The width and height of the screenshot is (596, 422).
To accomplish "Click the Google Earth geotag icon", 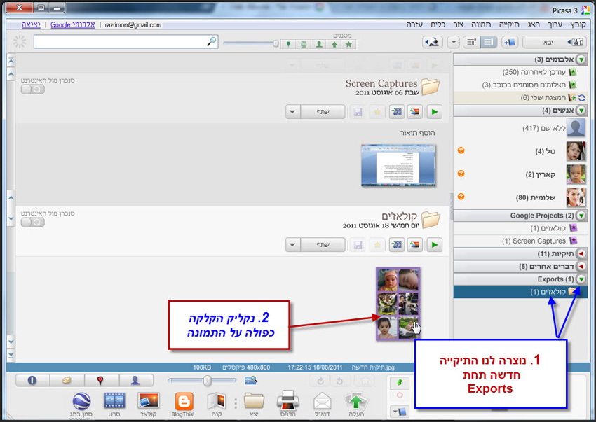I will (x=81, y=405).
